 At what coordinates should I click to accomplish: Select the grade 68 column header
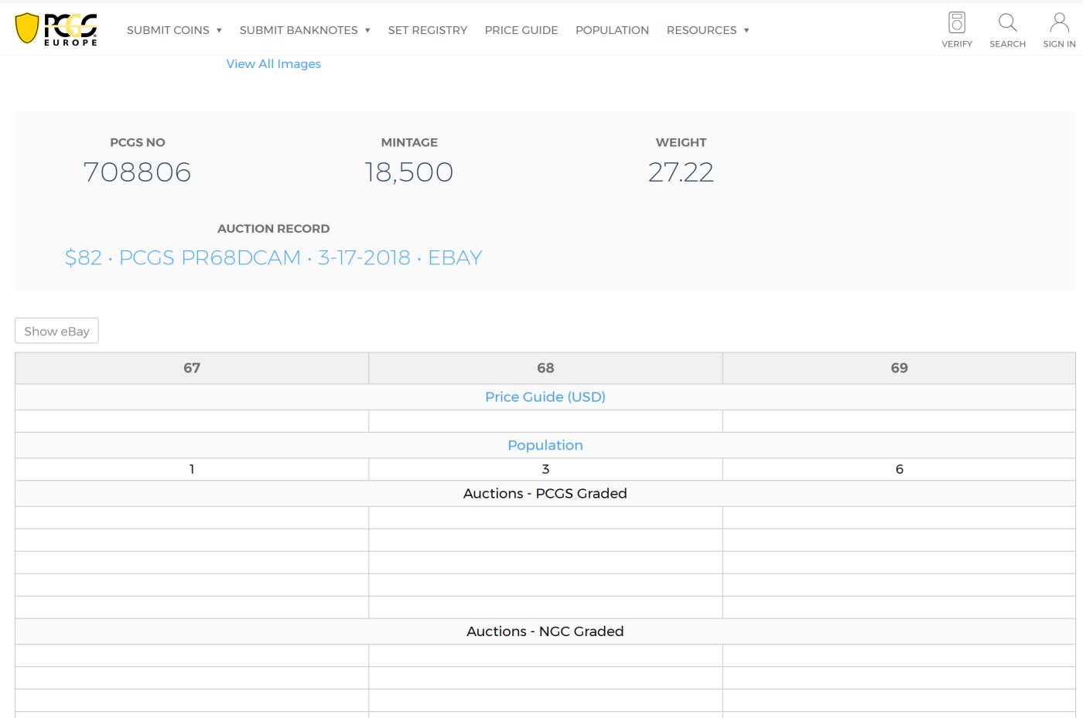coord(545,368)
